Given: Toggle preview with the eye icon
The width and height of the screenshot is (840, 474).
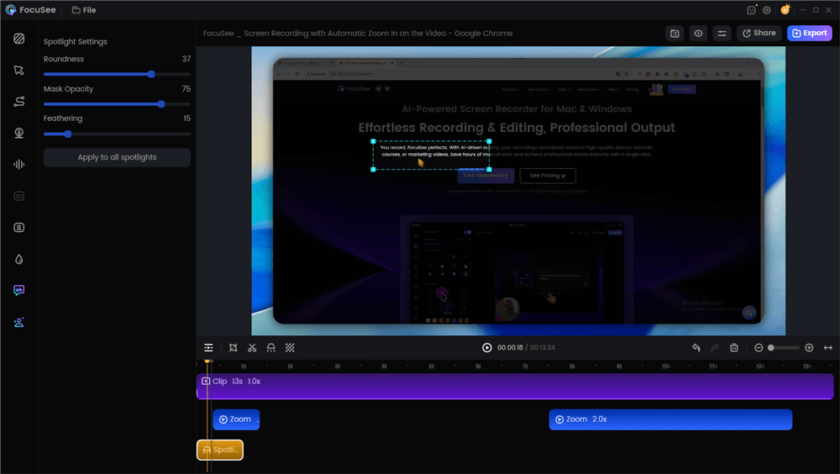Looking at the screenshot, I should tap(698, 34).
